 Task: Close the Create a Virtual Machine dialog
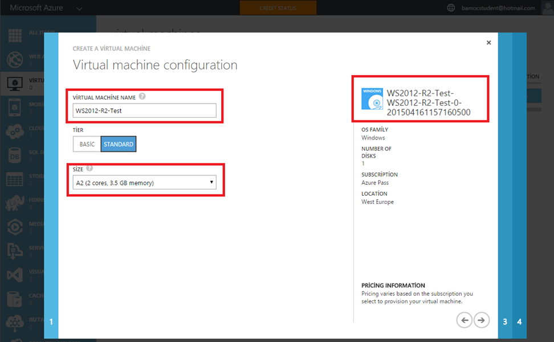click(x=488, y=43)
